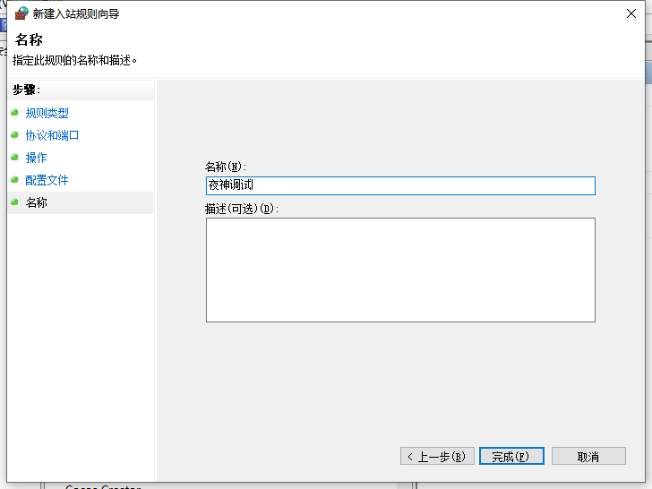Image resolution: width=652 pixels, height=489 pixels.
Task: Open the 协议和端口 step
Action: coord(52,135)
